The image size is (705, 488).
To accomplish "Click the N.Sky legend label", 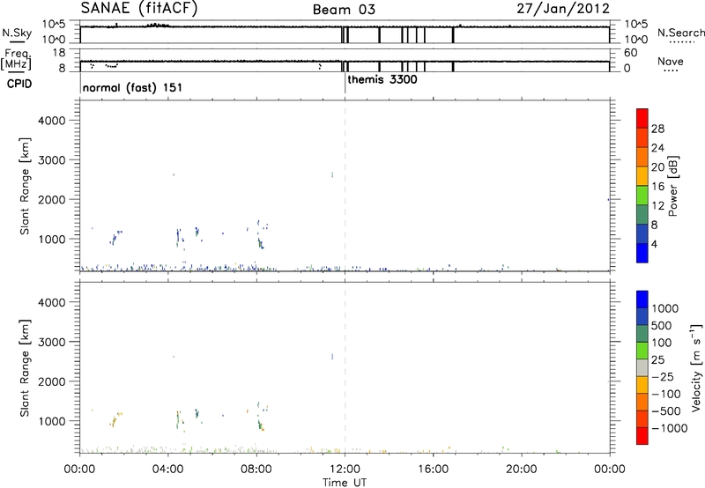I will (x=17, y=33).
